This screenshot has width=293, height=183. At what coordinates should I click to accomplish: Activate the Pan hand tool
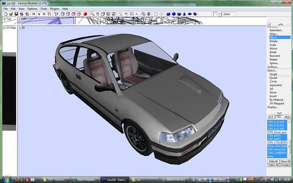(x=97, y=14)
